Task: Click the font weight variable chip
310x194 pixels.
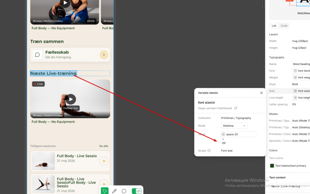Action: click(301, 77)
